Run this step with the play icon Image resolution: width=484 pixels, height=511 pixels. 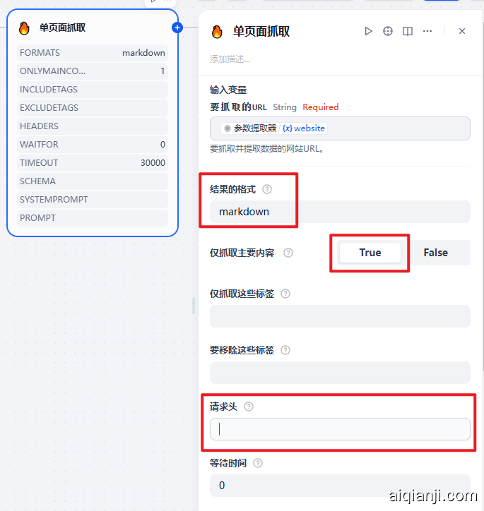click(x=368, y=31)
